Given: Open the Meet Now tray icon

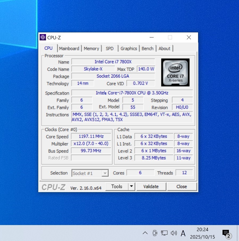Looking at the screenshot, I should [155, 233].
